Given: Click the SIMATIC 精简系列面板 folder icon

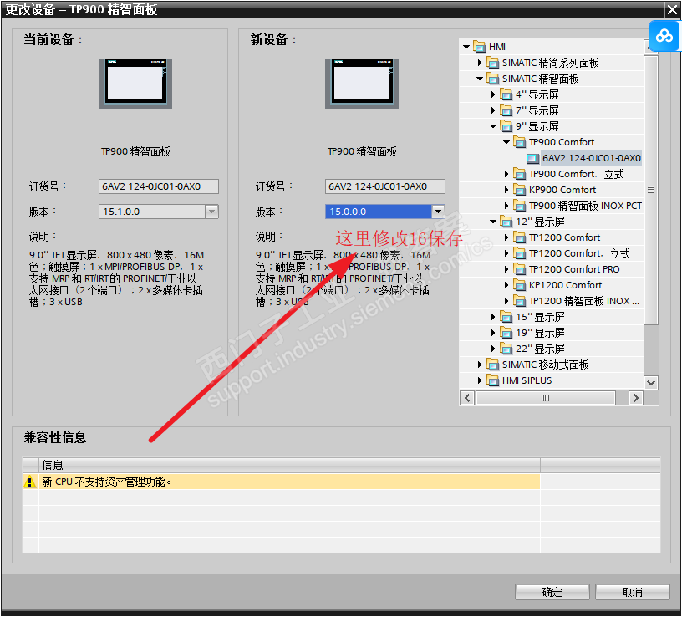Looking at the screenshot, I should point(493,63).
